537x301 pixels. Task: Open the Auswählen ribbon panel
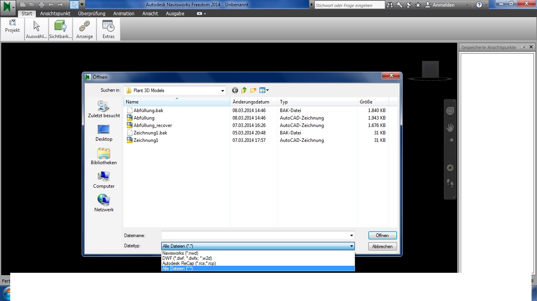(37, 29)
